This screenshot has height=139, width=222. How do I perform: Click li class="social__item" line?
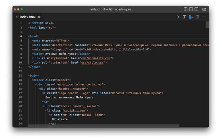(67, 111)
